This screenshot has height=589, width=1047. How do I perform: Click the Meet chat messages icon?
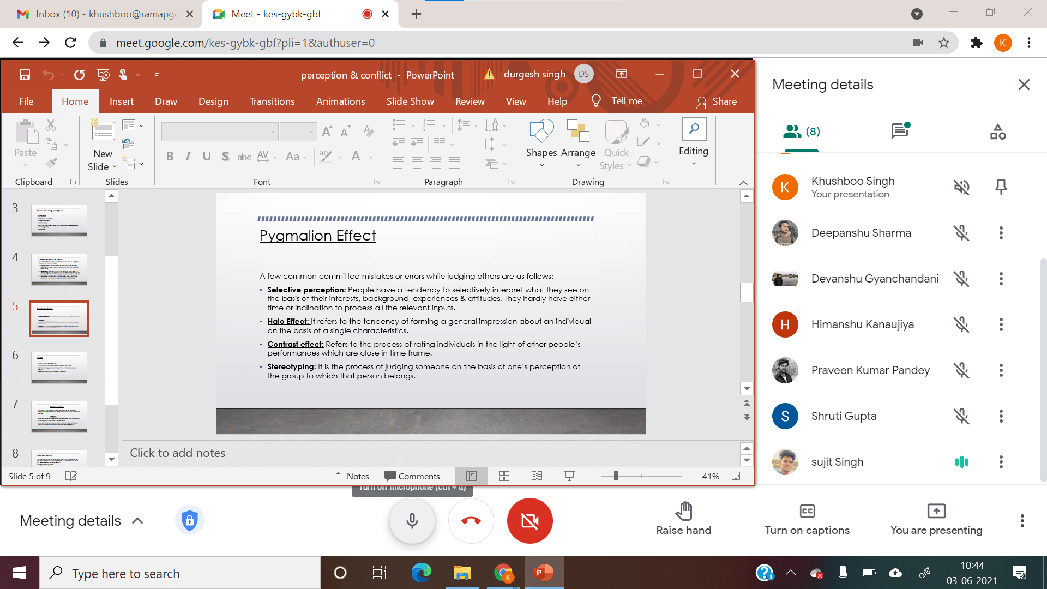[x=899, y=131]
